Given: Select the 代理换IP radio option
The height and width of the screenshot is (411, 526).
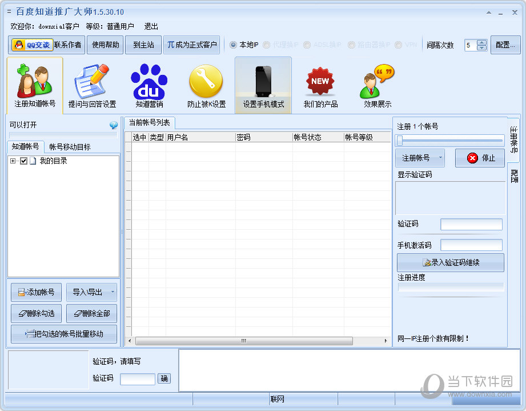Looking at the screenshot, I should pos(280,45).
